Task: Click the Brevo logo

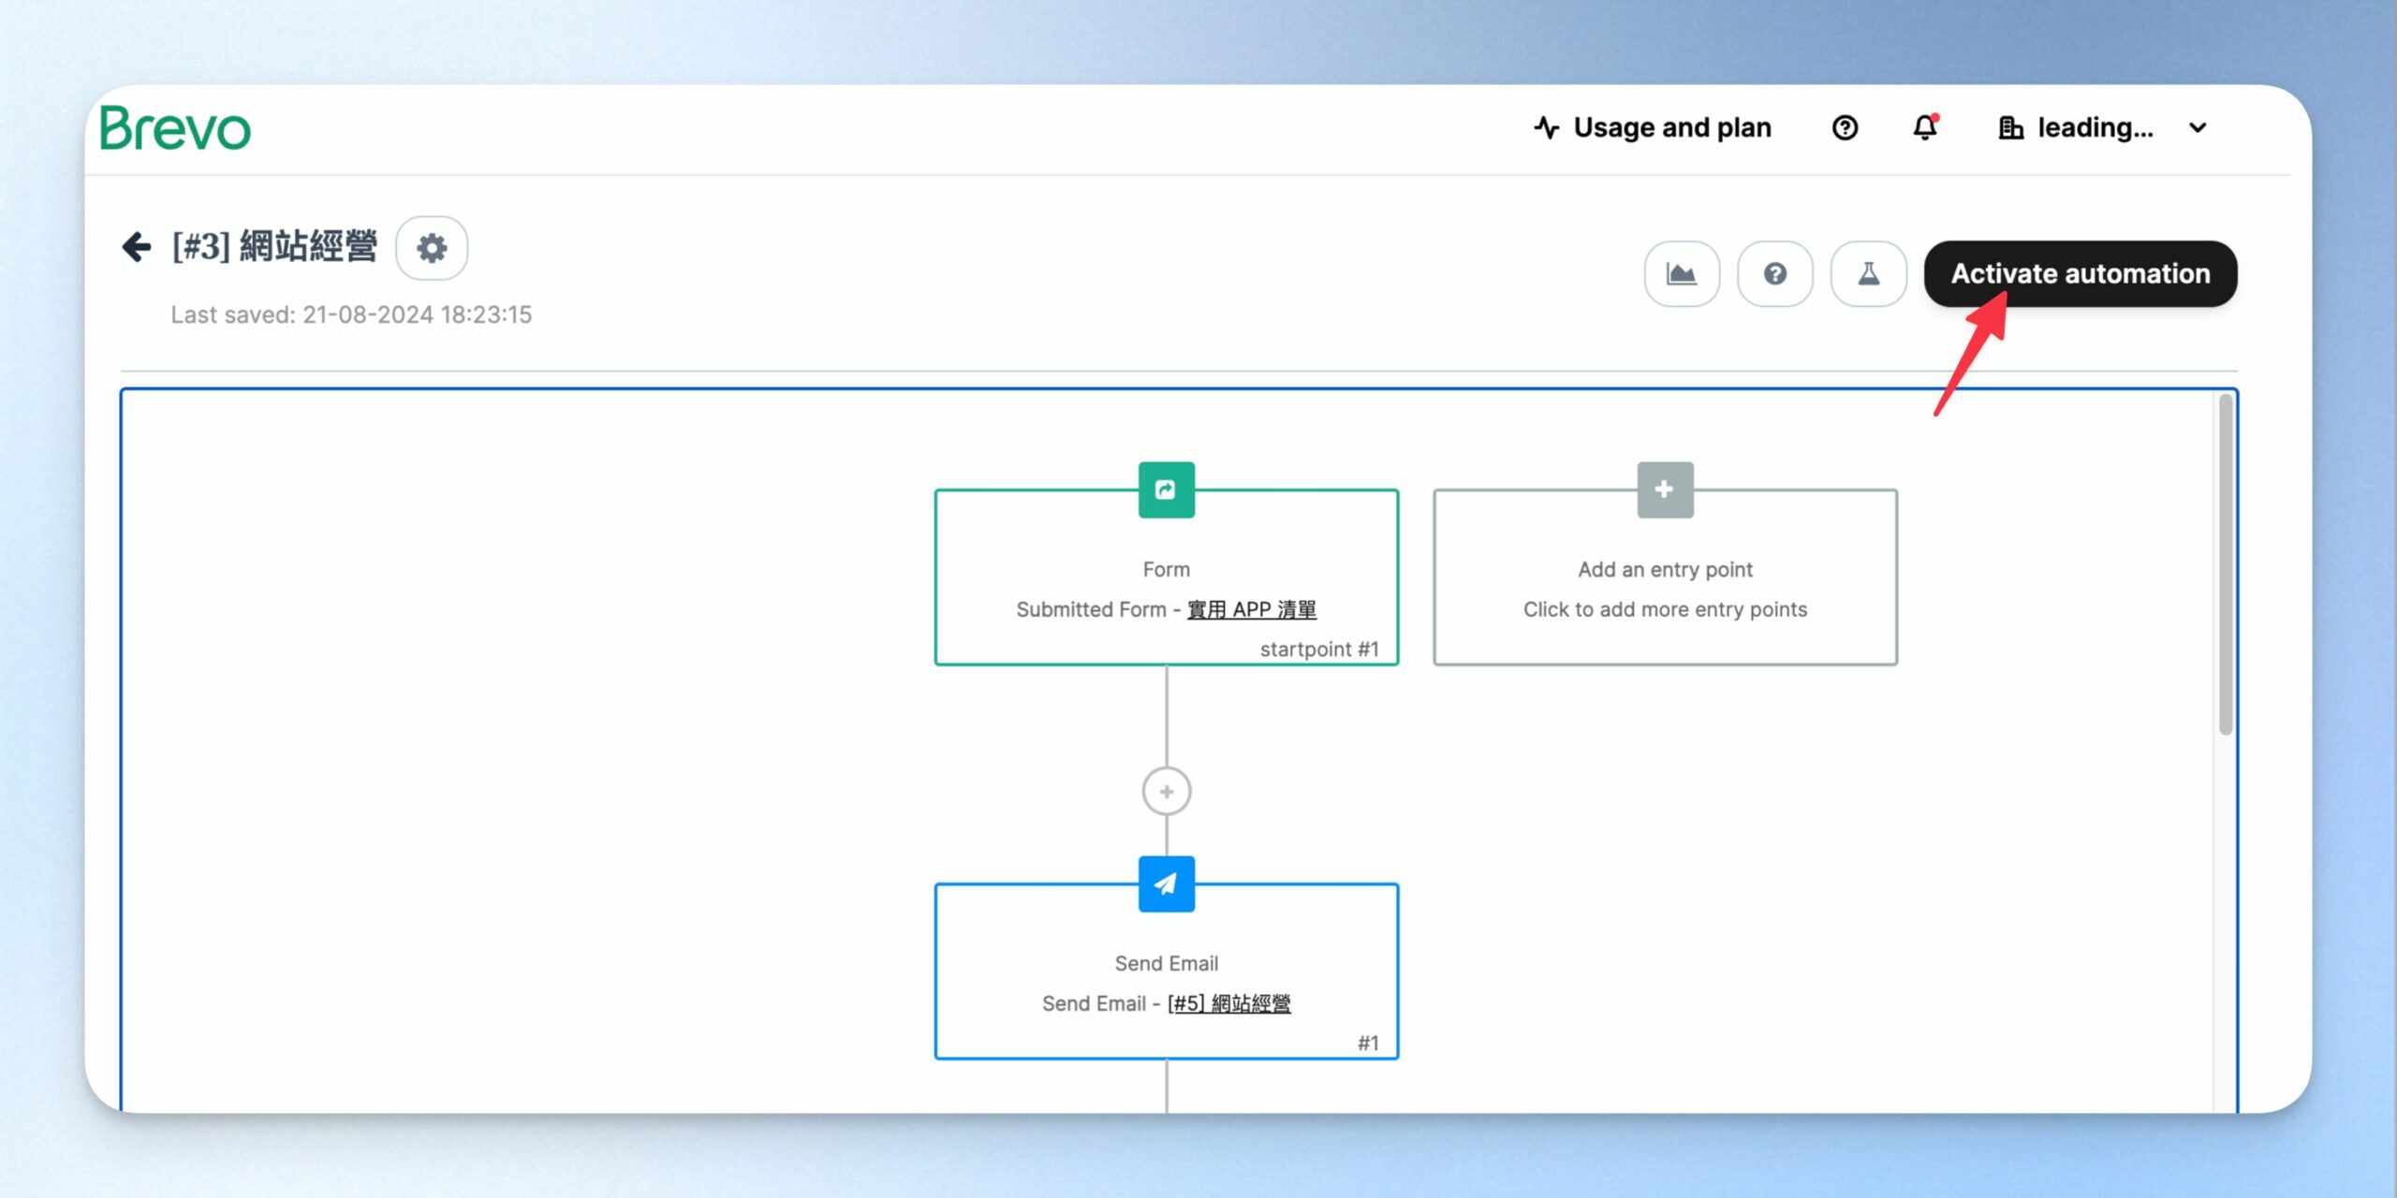Action: [x=175, y=128]
